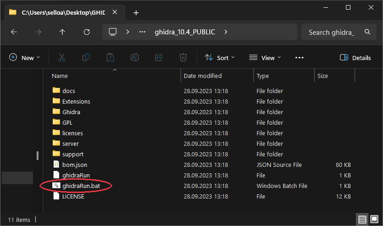Switch to details list view icon

click(362, 220)
